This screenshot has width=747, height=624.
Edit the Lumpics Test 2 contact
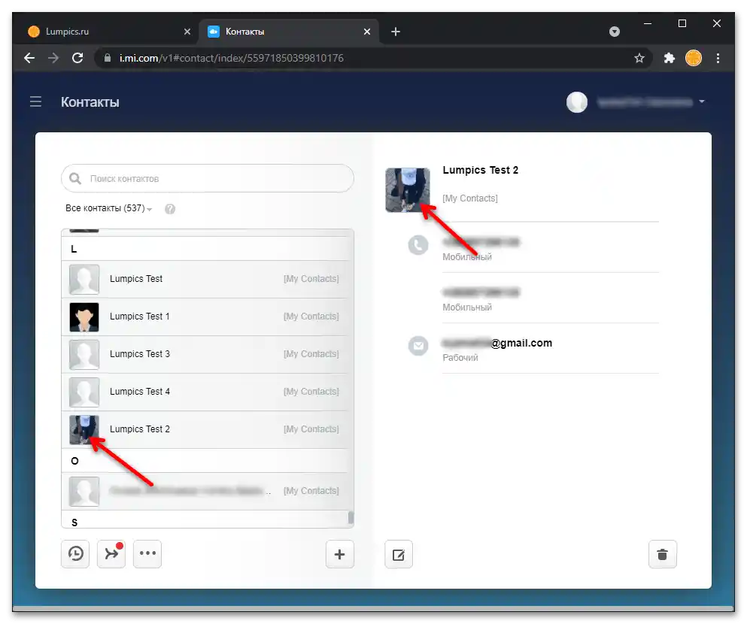[x=399, y=555]
